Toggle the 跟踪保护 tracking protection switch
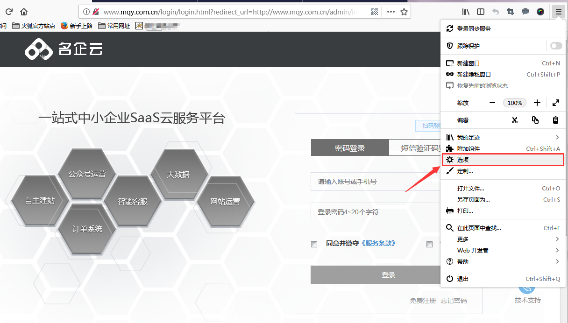The height and width of the screenshot is (323, 568). coord(556,46)
